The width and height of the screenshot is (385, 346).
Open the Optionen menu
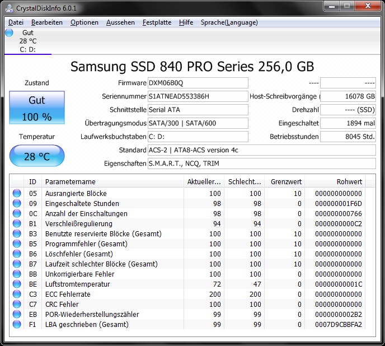click(84, 22)
